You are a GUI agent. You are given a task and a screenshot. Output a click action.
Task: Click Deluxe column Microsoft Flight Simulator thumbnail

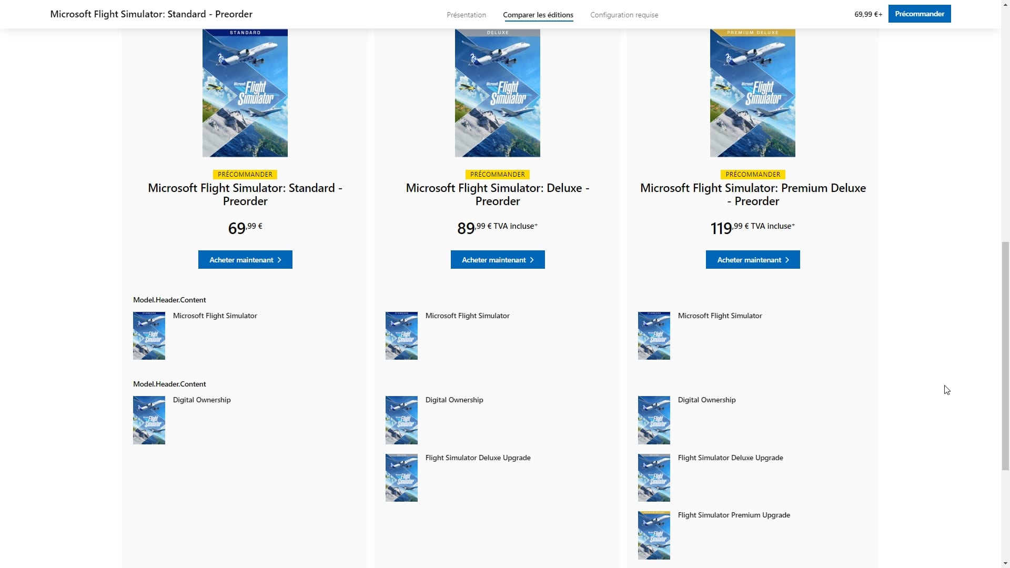(401, 336)
